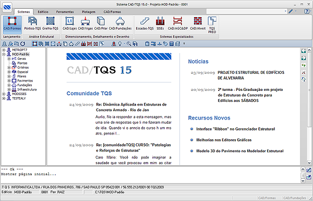This screenshot has height=201, width=313.
Task: Open the SISEs system
Action: [160, 23]
